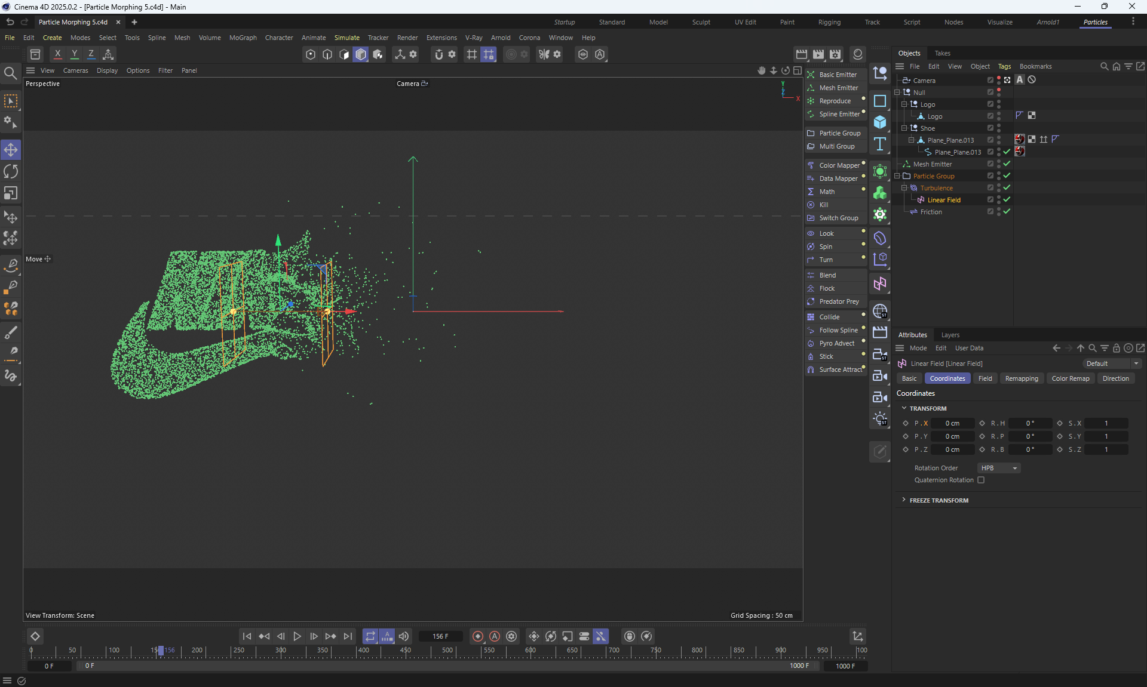1147x687 pixels.
Task: Select the Rotate tool in left toolbar
Action: 11,171
